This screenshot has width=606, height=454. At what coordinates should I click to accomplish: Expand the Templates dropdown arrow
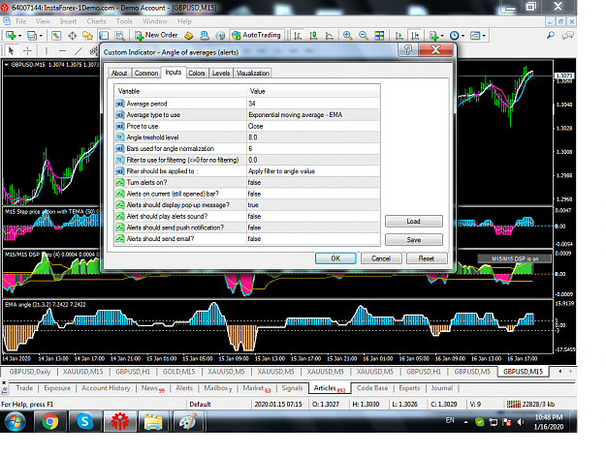click(x=484, y=36)
